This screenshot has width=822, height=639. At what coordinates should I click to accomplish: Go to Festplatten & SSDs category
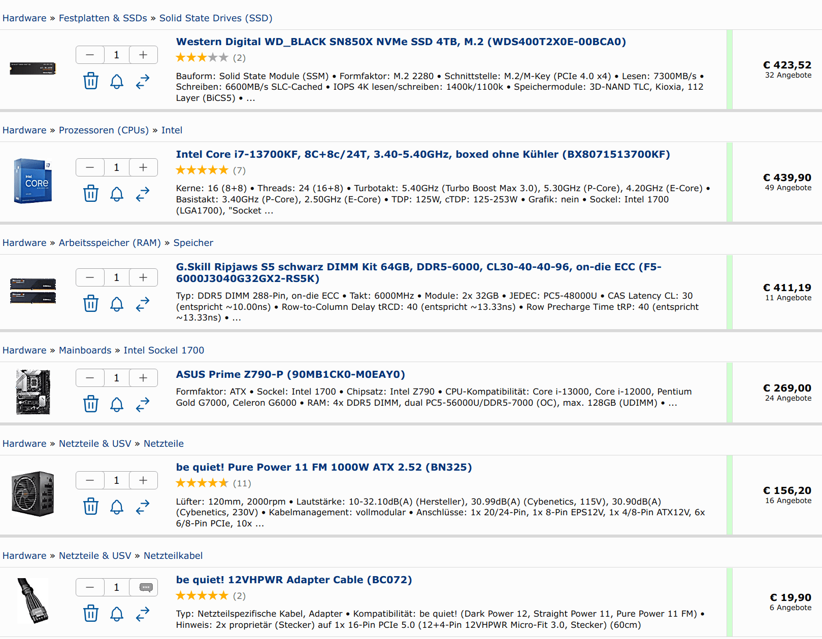103,18
